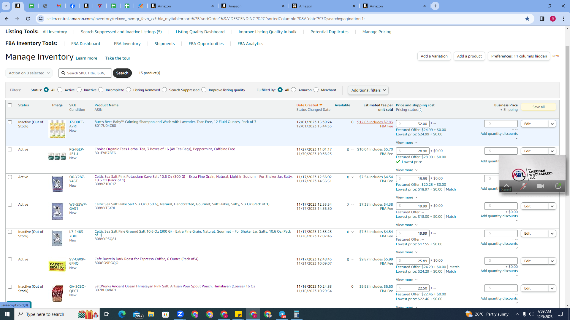
Task: Click Add a product button
Action: coord(469,56)
